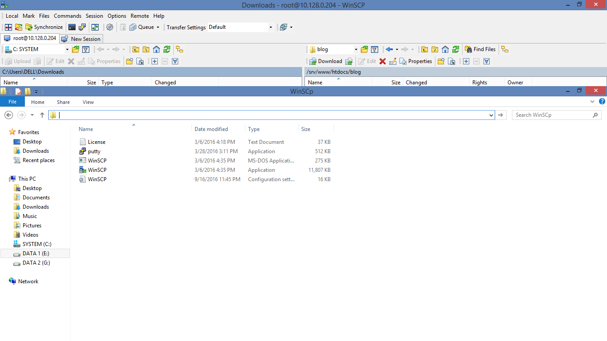This screenshot has width=607, height=341.
Task: Toggle the local directory tree icon
Action: pos(180,49)
